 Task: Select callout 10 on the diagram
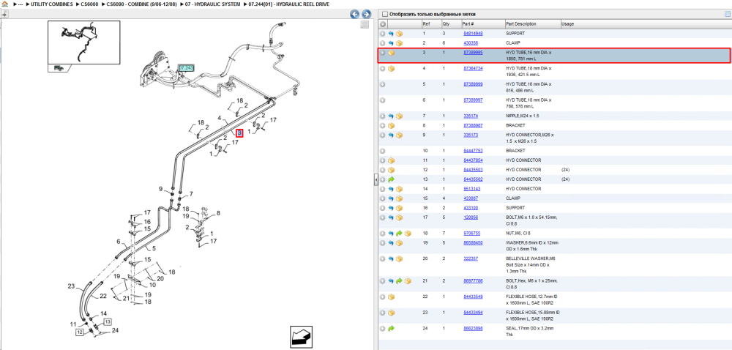(x=152, y=285)
